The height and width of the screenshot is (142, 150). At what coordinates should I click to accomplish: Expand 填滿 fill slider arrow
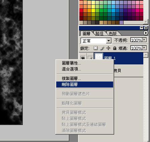144,48
